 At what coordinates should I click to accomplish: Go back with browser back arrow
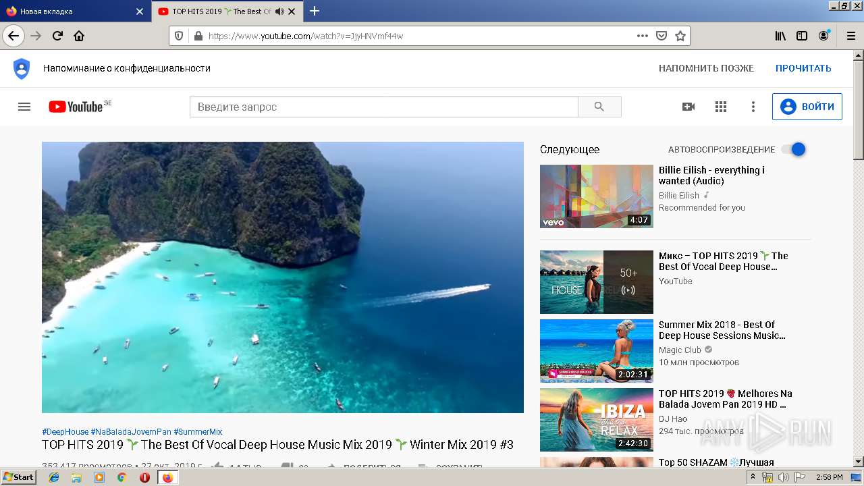pos(13,36)
